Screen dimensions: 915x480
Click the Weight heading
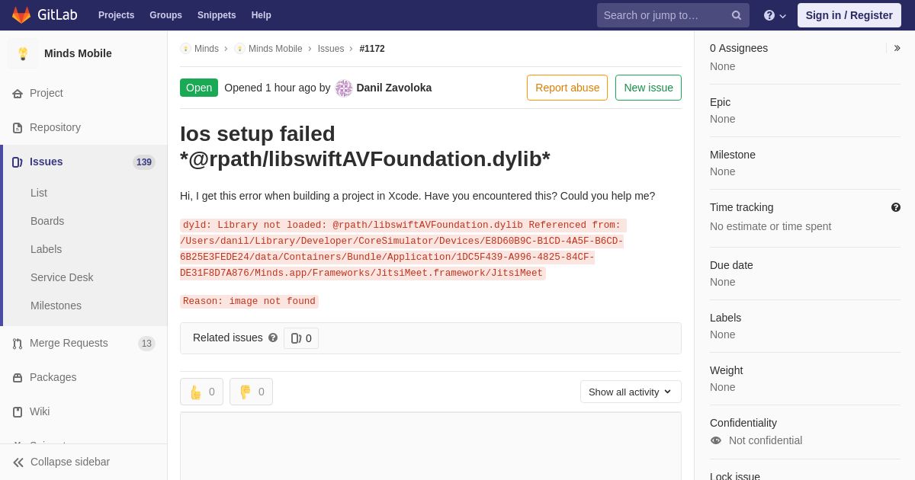point(726,370)
